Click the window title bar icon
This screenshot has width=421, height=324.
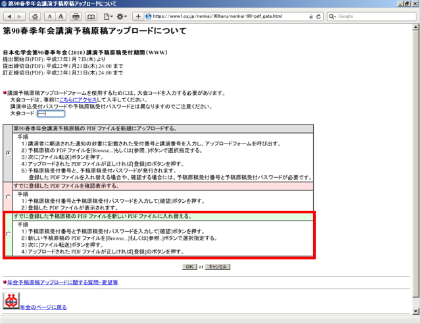[4, 3]
